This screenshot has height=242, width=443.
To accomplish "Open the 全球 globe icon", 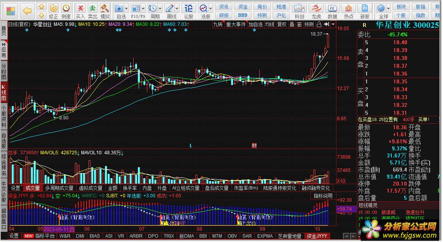I will tap(381, 8).
